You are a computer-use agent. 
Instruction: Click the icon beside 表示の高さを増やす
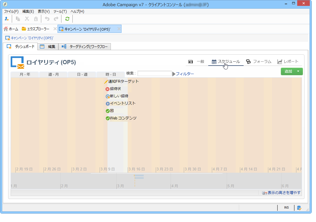pos(264,193)
